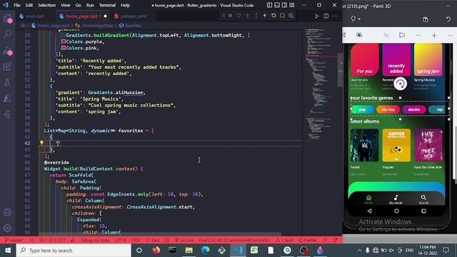The image size is (457, 257).
Task: Open the View menu
Action: pyautogui.click(x=65, y=5)
